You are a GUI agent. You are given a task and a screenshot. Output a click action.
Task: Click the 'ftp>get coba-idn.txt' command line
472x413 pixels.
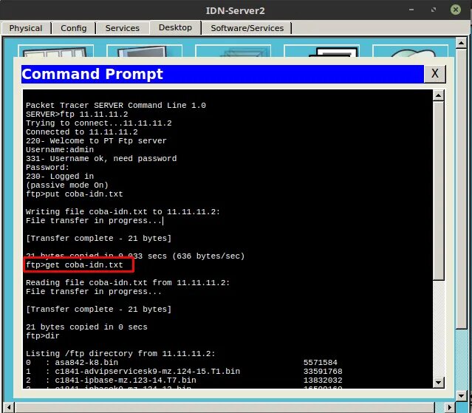pyautogui.click(x=75, y=265)
